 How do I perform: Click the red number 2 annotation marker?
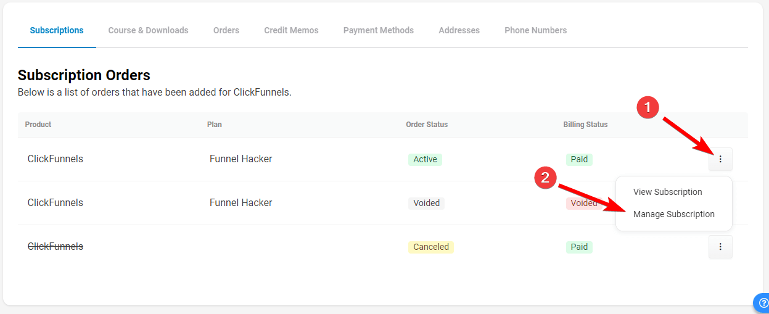point(545,178)
